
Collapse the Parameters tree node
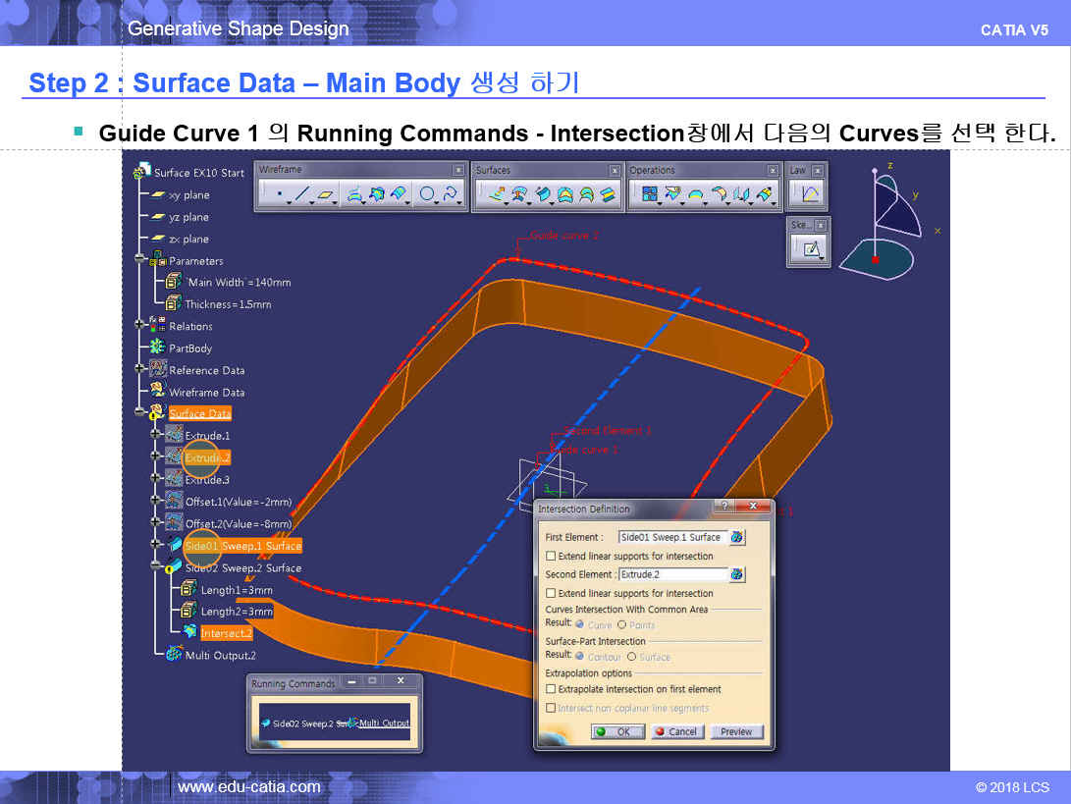140,261
